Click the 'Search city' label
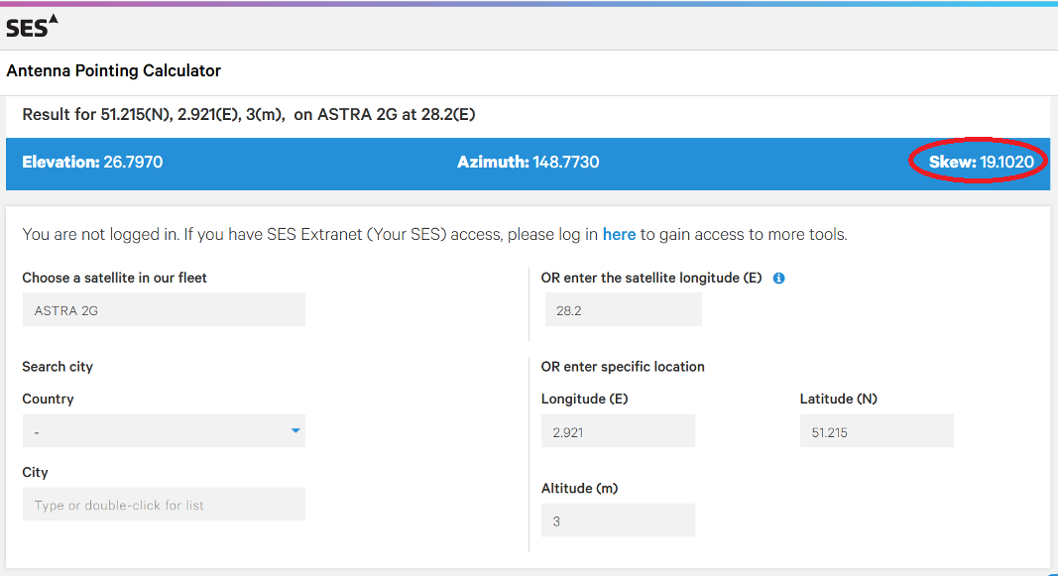 58,366
